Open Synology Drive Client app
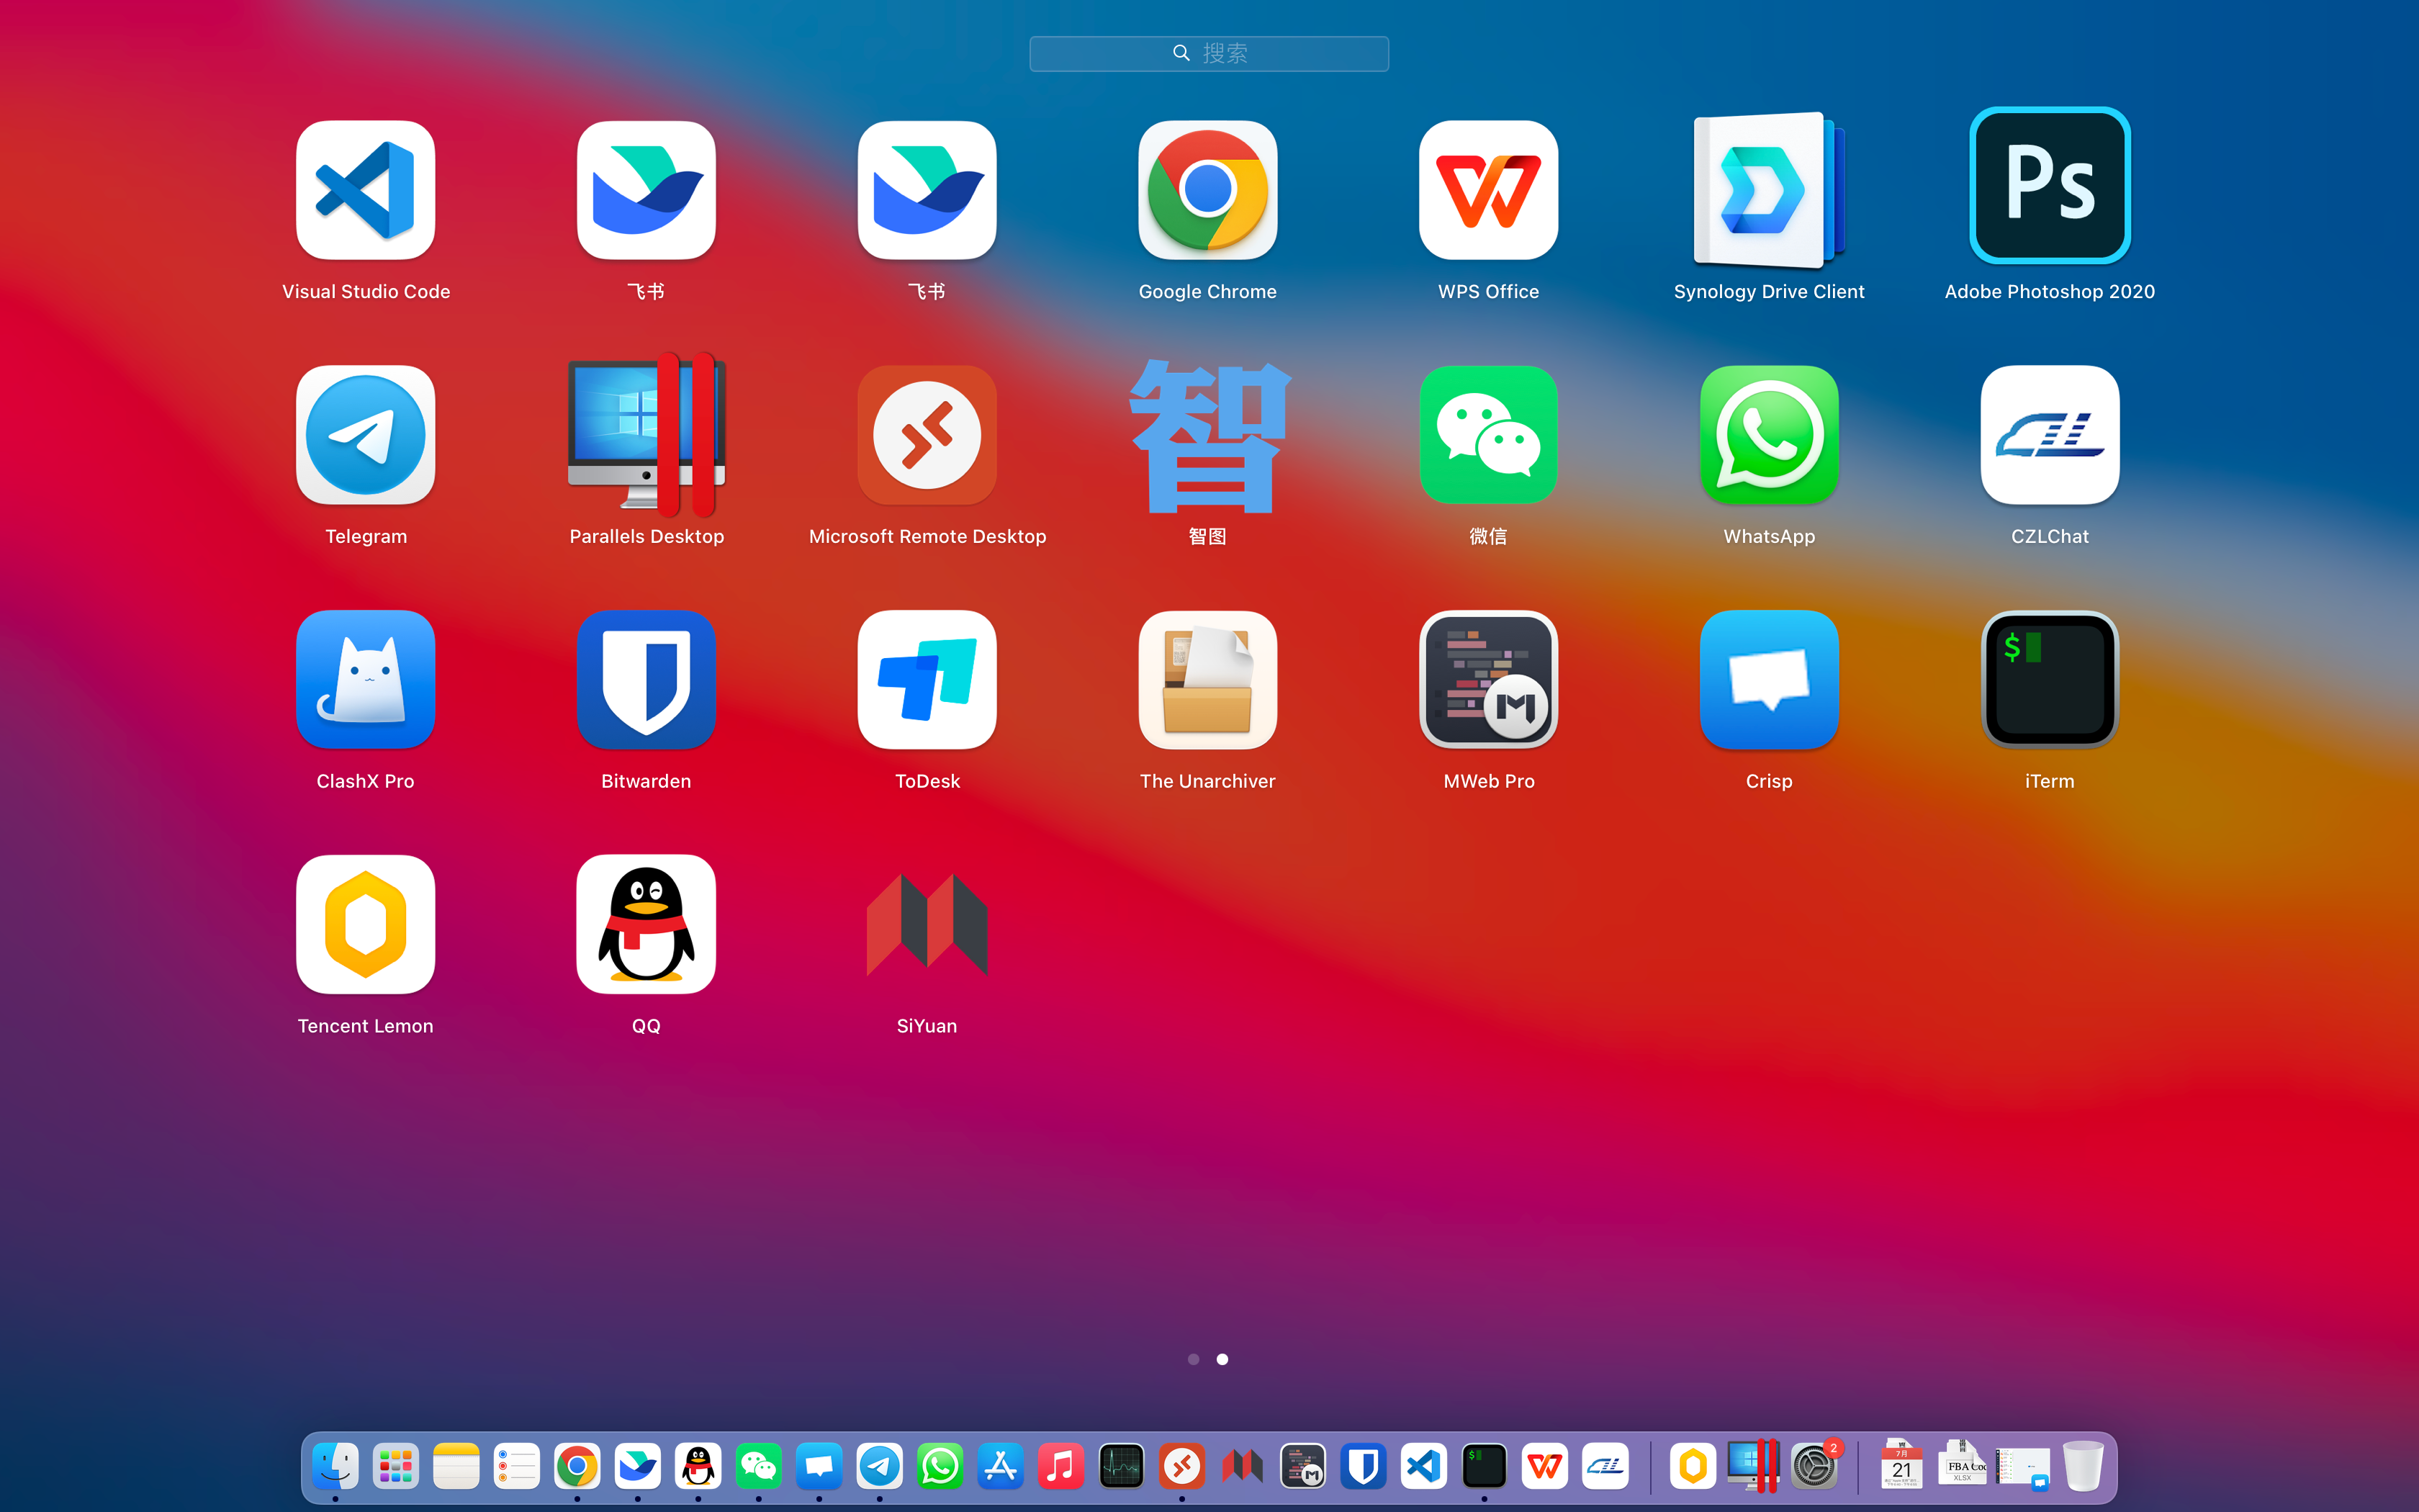The height and width of the screenshot is (1512, 2419). coord(1768,190)
